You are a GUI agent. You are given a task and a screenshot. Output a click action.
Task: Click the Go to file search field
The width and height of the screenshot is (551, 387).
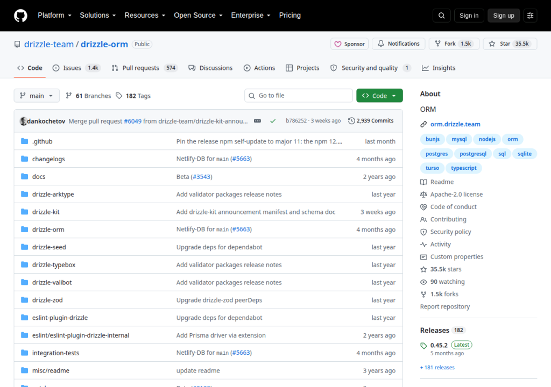(298, 96)
